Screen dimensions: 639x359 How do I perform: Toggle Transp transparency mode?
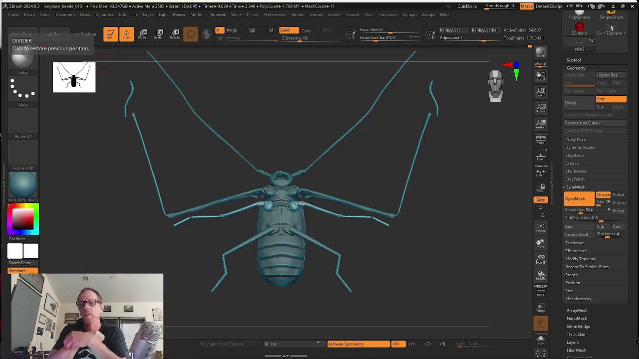pos(541,308)
